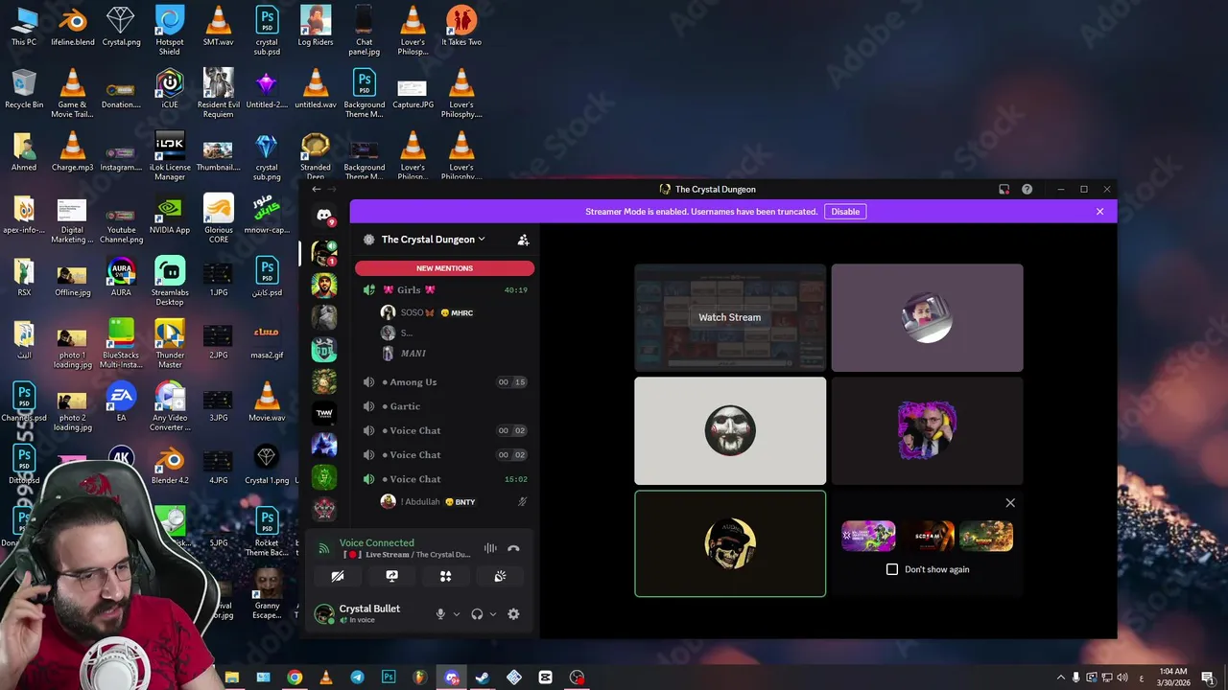This screenshot has width=1228, height=690.
Task: Tick the Don't show again checkbox
Action: [892, 569]
